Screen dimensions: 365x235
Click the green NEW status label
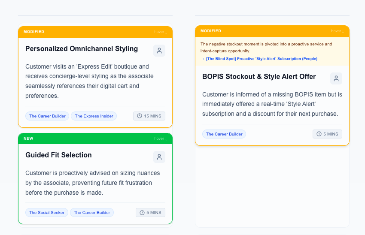[x=28, y=139]
